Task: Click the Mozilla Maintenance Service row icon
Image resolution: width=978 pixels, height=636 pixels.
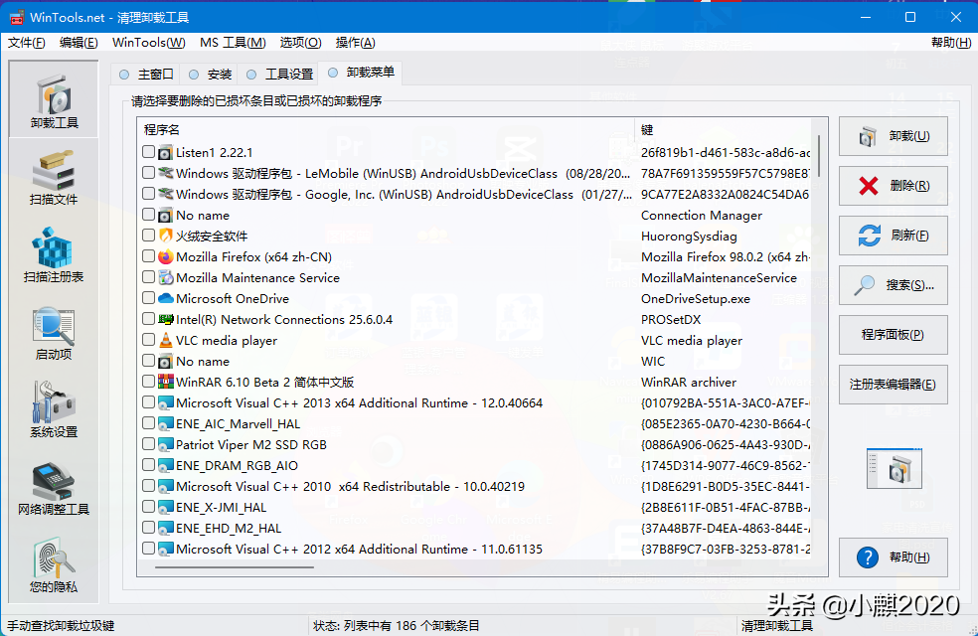Action: (x=165, y=277)
